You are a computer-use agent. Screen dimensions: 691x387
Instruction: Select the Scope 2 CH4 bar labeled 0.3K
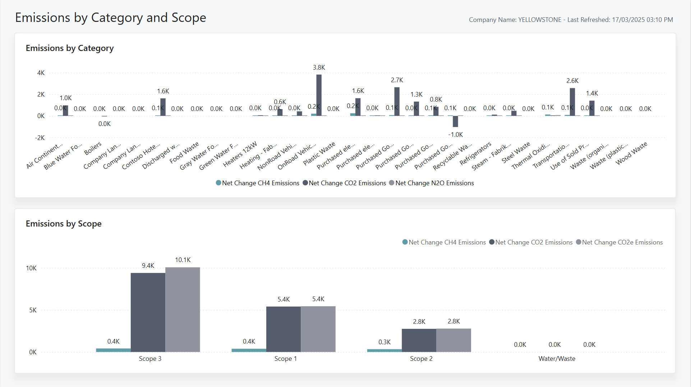pos(384,350)
